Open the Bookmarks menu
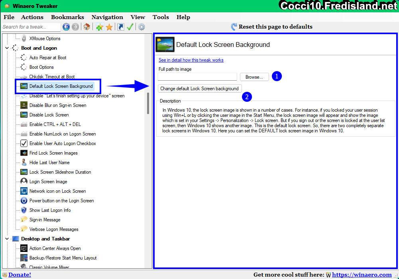 [x=67, y=17]
